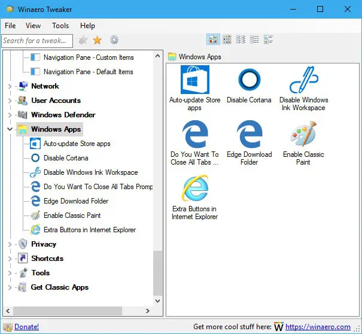Select Navigation Pane - Custom Items
Viewport: 362px width, 334px height.
tap(89, 57)
